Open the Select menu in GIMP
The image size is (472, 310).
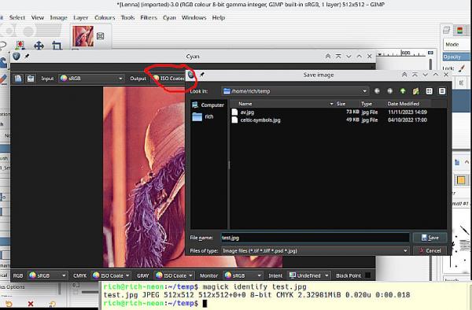click(x=17, y=17)
